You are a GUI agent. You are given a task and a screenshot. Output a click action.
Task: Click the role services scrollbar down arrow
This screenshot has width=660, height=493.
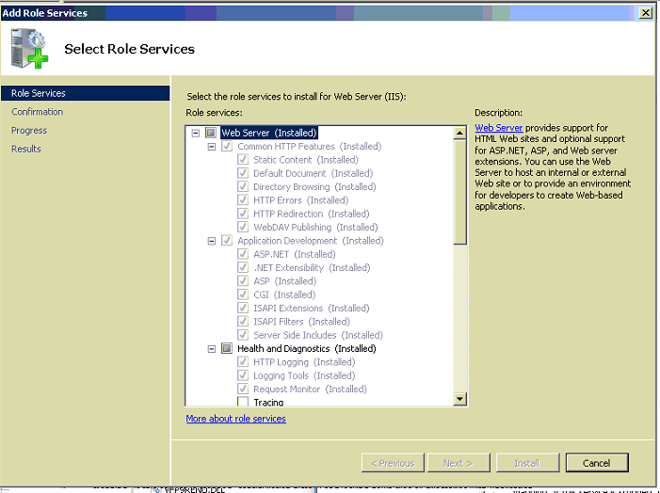460,399
